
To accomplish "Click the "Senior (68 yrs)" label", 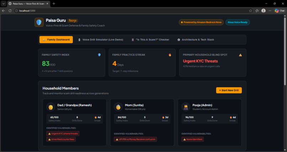I will [64, 109].
